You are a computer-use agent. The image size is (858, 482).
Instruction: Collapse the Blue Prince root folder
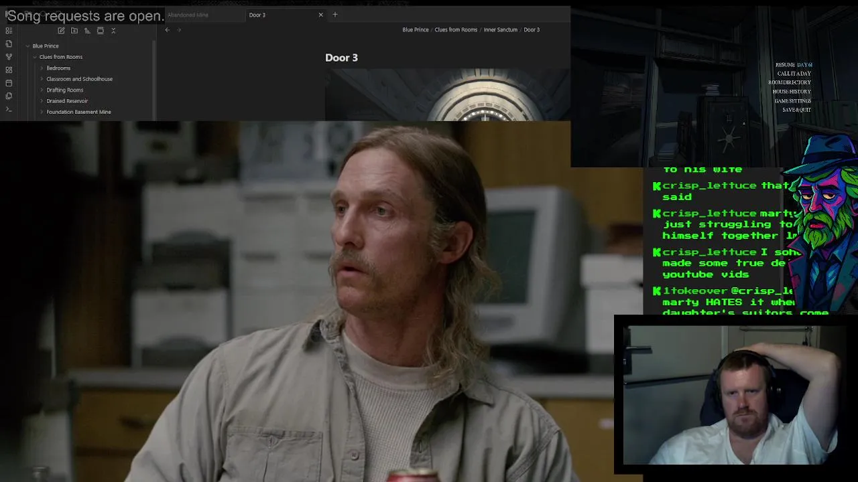point(27,46)
